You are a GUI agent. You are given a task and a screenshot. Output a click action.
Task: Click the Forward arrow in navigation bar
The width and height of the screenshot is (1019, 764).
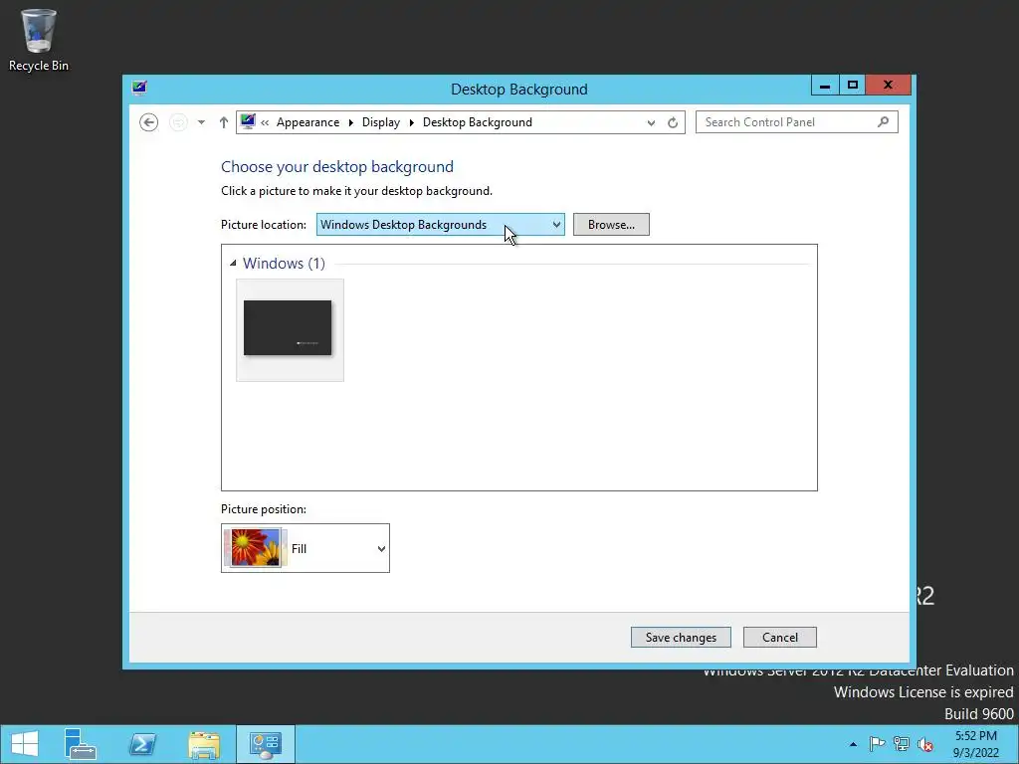pos(178,122)
